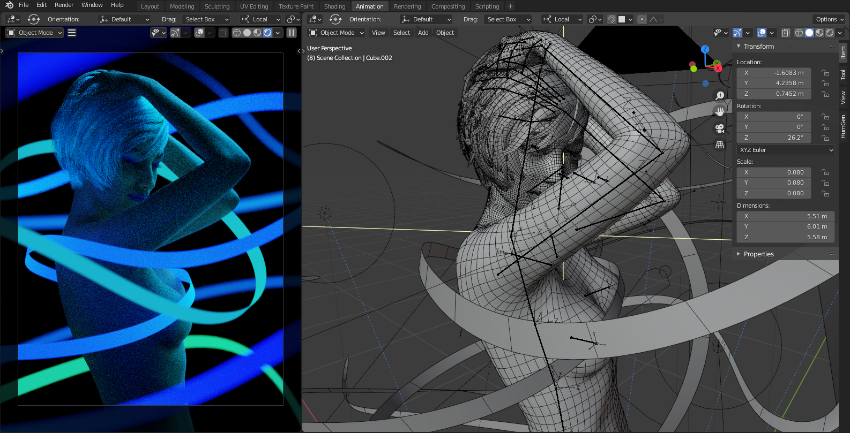Toggle the Scale Z lock icon
The image size is (850, 433).
click(x=826, y=193)
